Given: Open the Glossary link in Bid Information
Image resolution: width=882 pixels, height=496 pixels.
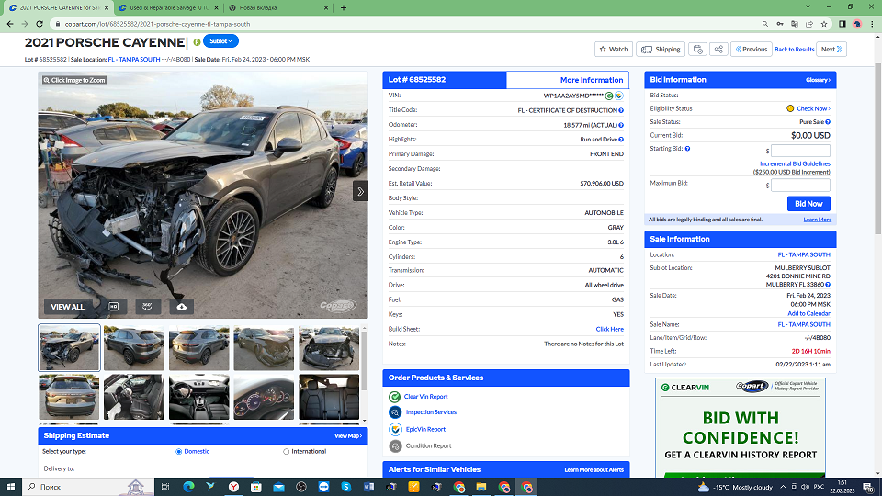Looking at the screenshot, I should [818, 81].
